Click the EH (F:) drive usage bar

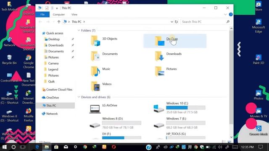(x=121, y=138)
